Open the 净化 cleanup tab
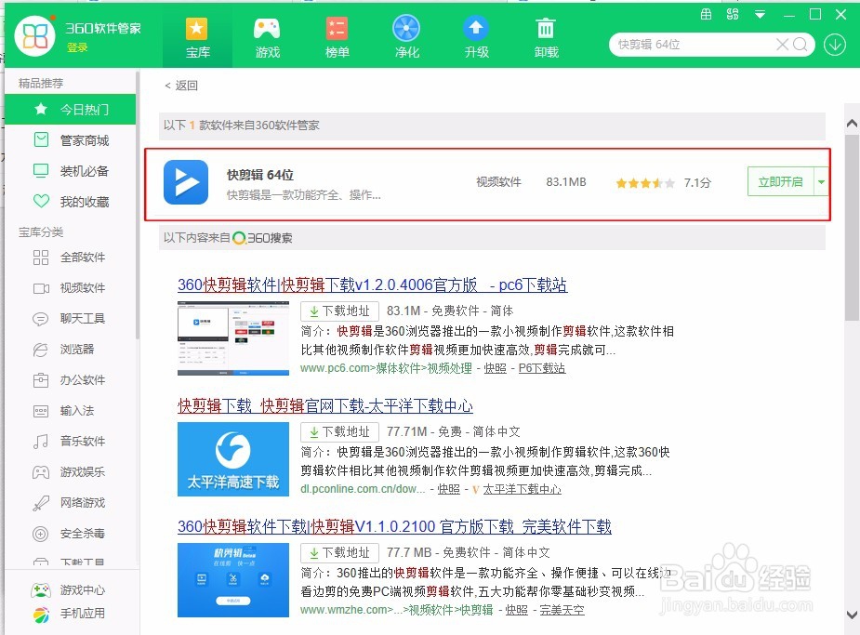Image resolution: width=860 pixels, height=635 pixels. tap(406, 37)
